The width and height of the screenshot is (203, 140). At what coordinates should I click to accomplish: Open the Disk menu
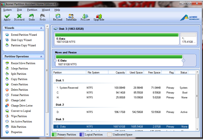point(19,10)
